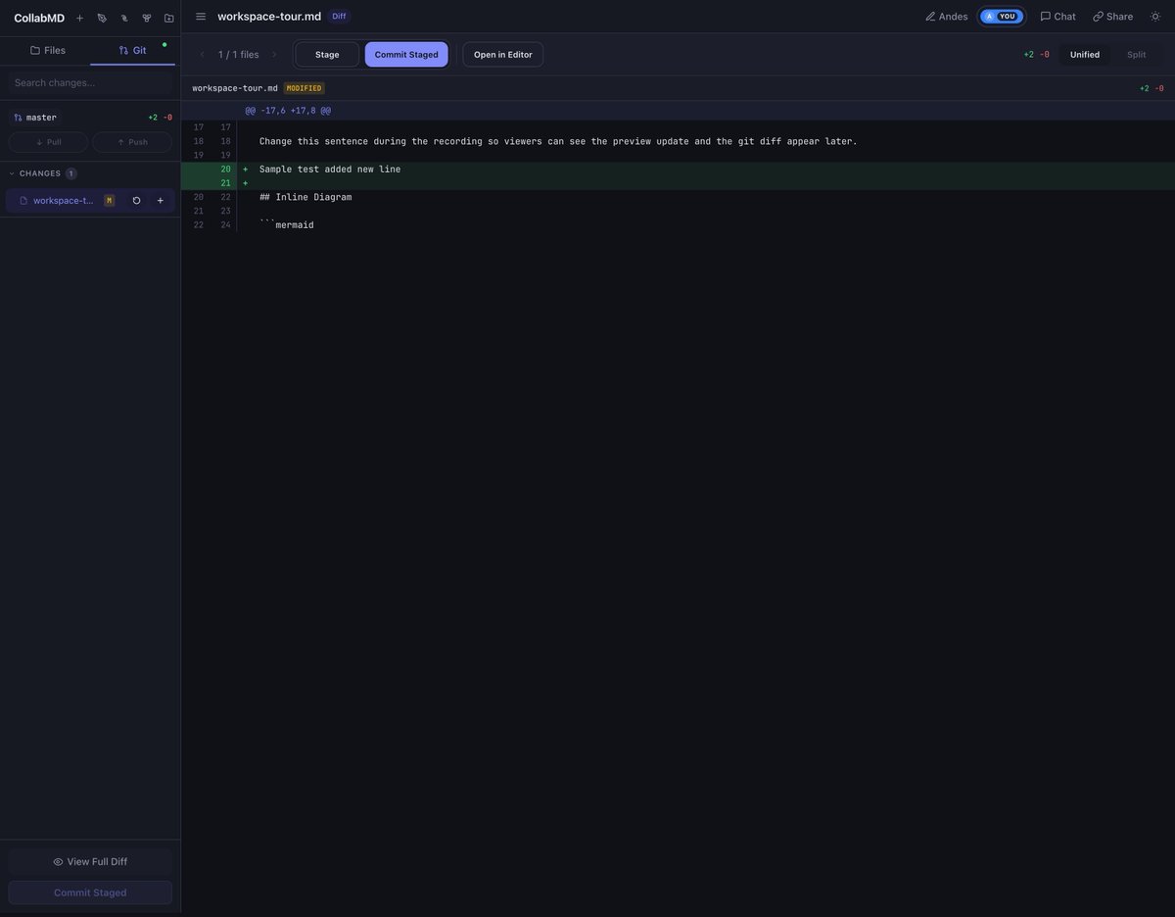The width and height of the screenshot is (1175, 917).
Task: Click the Pull button
Action: coord(48,142)
